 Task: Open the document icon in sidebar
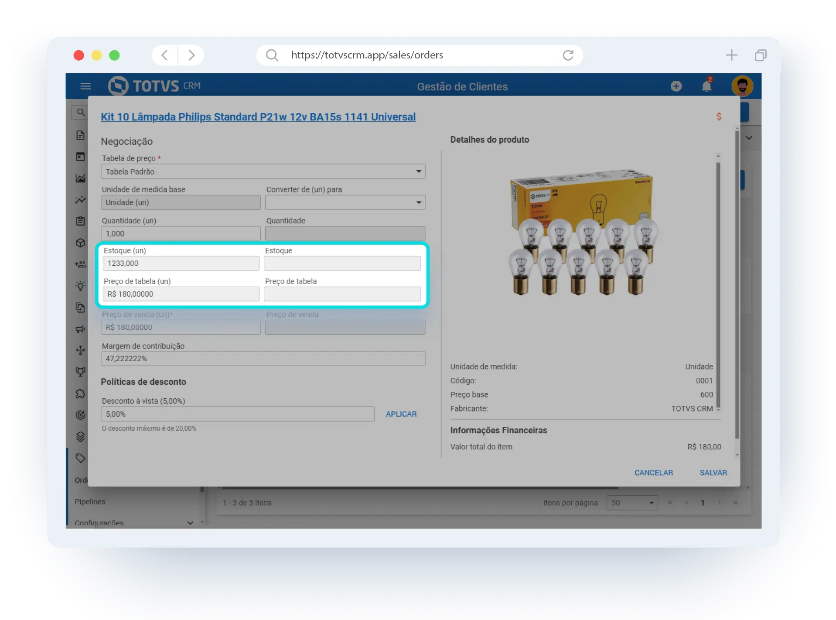tap(81, 135)
